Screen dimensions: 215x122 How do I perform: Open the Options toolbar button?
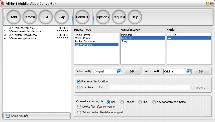[103, 17]
